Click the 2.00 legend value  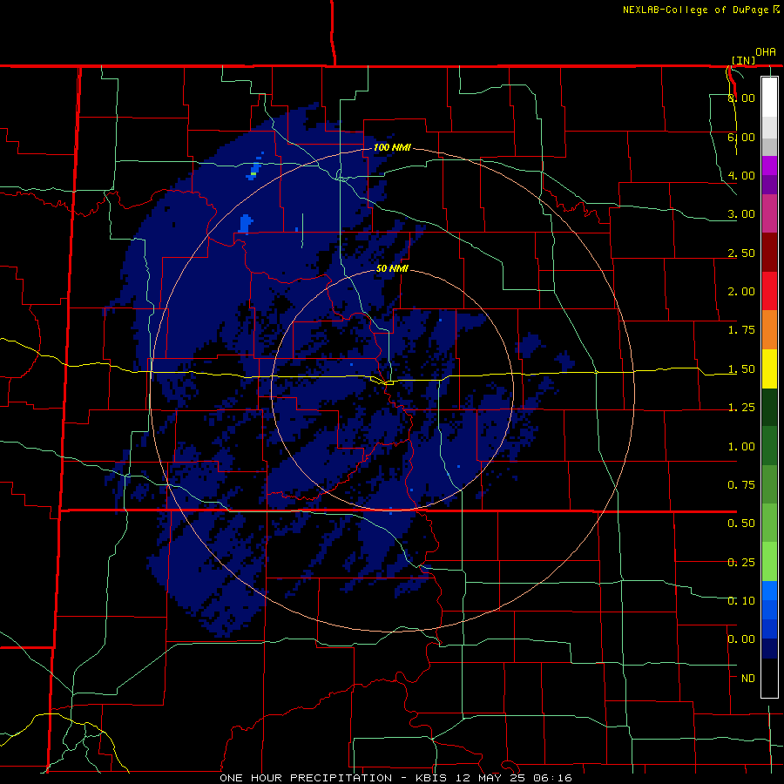click(x=741, y=292)
